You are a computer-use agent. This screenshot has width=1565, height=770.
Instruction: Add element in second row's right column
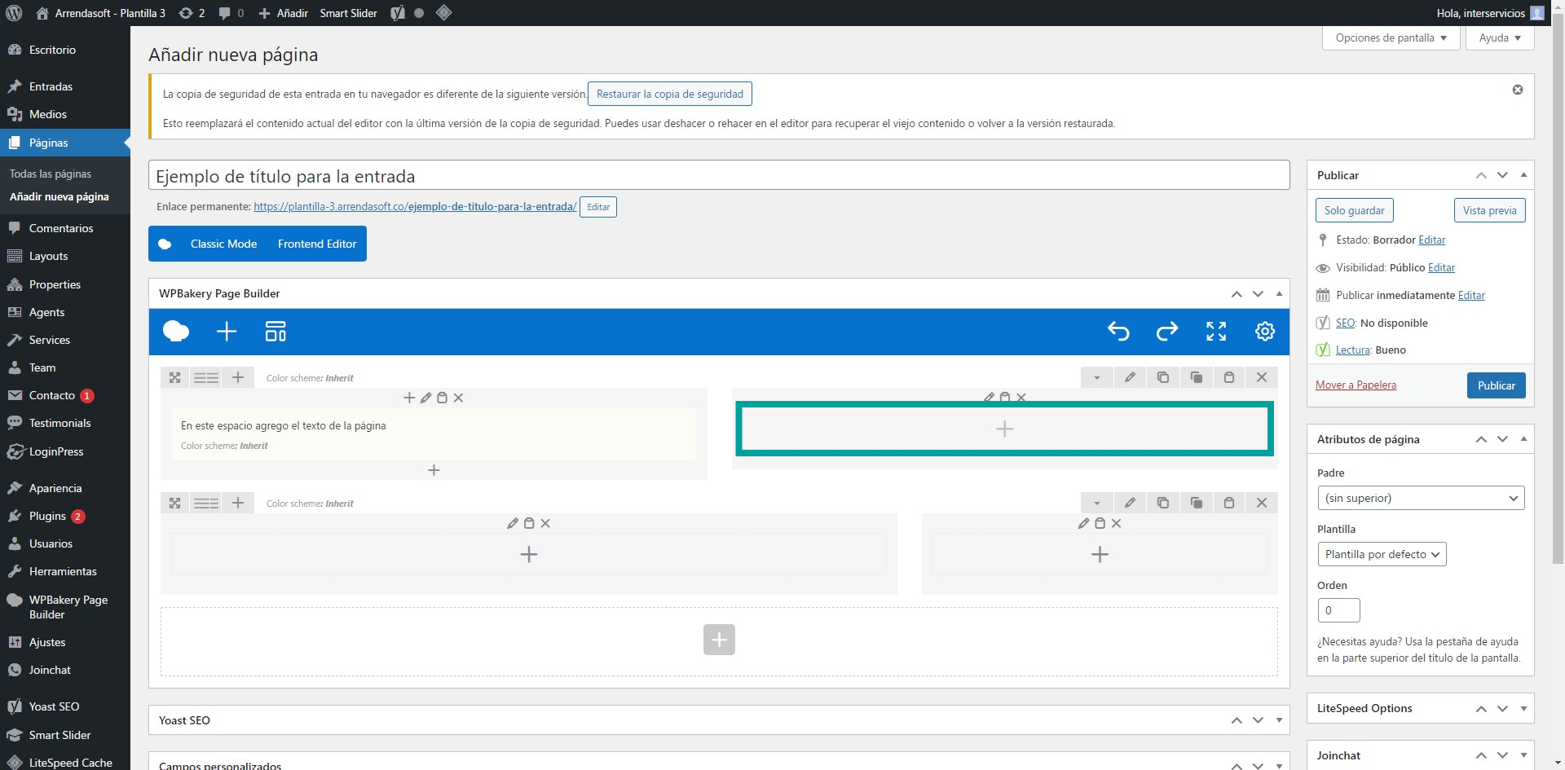pos(1100,555)
